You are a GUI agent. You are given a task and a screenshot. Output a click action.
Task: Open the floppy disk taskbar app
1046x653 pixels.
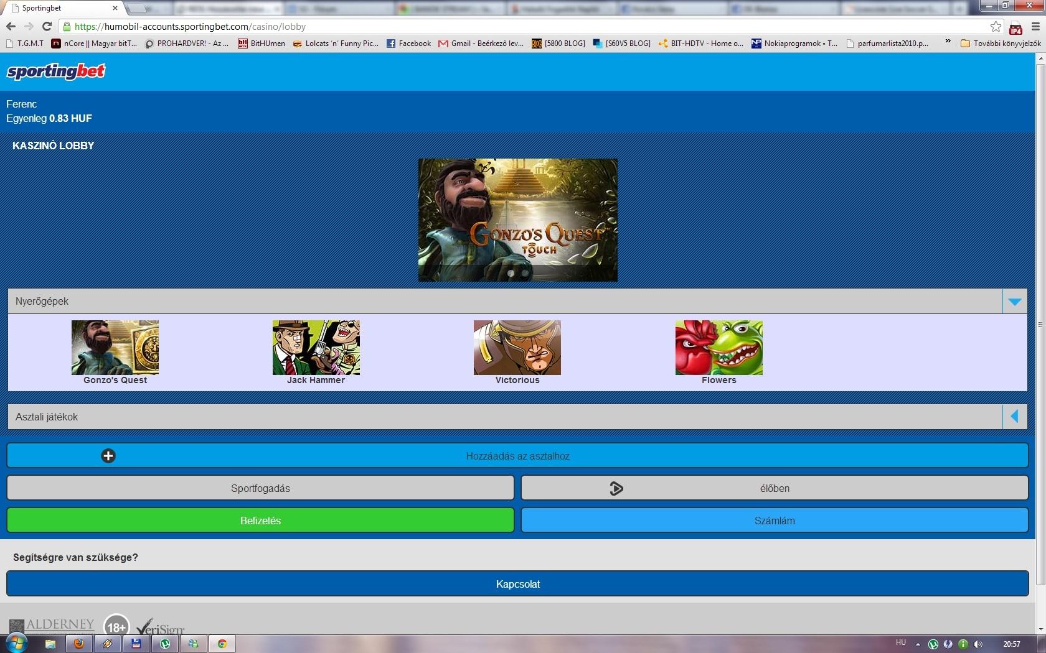point(136,644)
